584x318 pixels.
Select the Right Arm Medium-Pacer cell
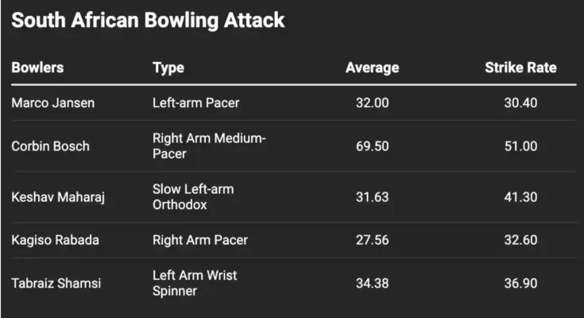pyautogui.click(x=209, y=146)
